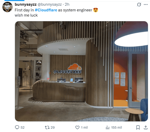
Task: Visit the bunnysayzz display name
Action: (x=26, y=4)
